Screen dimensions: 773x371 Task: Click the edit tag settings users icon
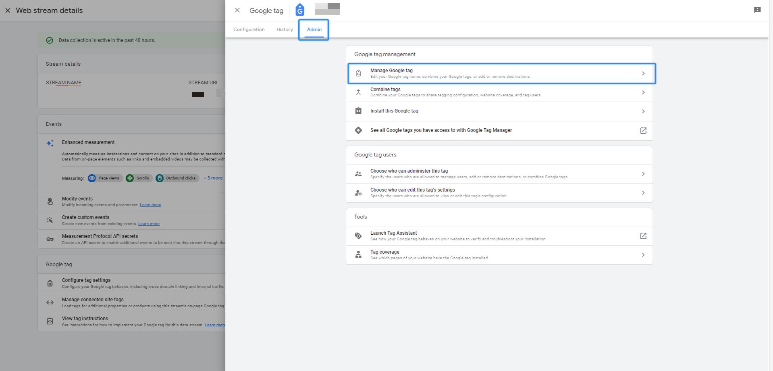coord(358,193)
